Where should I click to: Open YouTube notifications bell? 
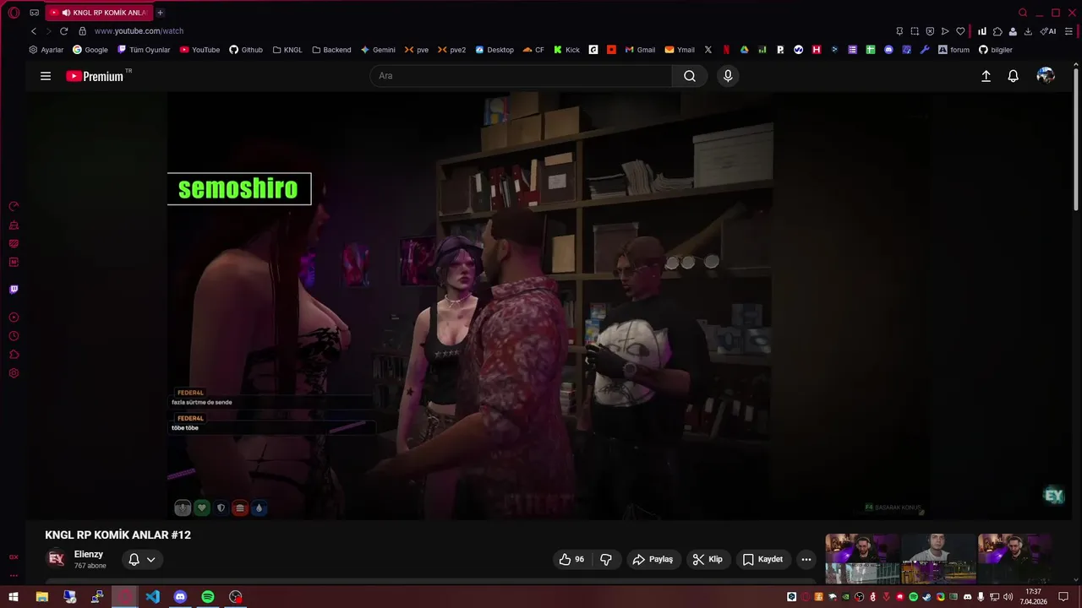[1013, 76]
